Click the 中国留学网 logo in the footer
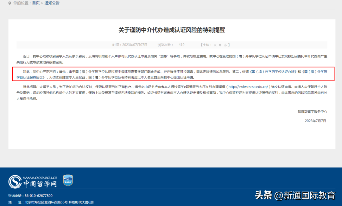The width and height of the screenshot is (342, 206). [40, 184]
